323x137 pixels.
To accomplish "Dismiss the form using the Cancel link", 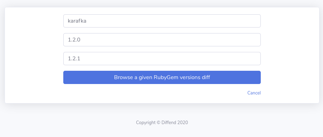I will click(x=254, y=93).
